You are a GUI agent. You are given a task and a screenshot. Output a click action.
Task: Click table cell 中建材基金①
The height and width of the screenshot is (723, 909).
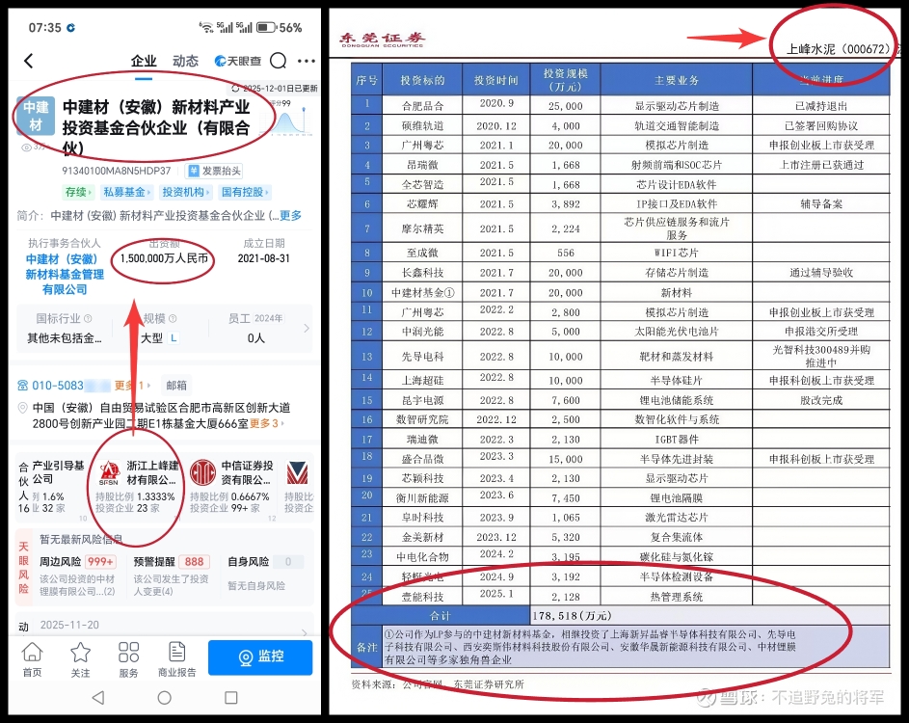pyautogui.click(x=422, y=293)
